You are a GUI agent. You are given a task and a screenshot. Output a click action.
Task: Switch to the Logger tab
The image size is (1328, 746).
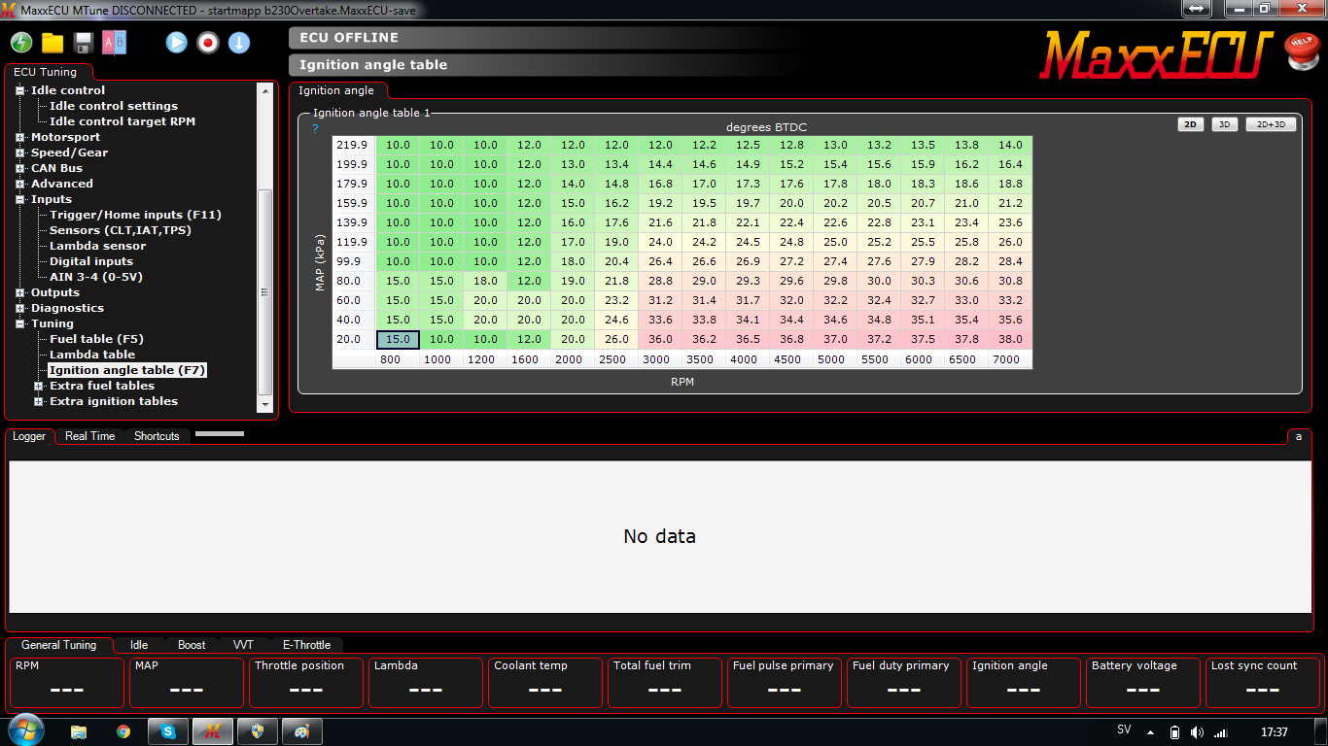click(x=29, y=436)
